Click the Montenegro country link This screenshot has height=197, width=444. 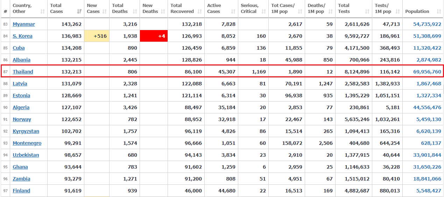pyautogui.click(x=27, y=143)
